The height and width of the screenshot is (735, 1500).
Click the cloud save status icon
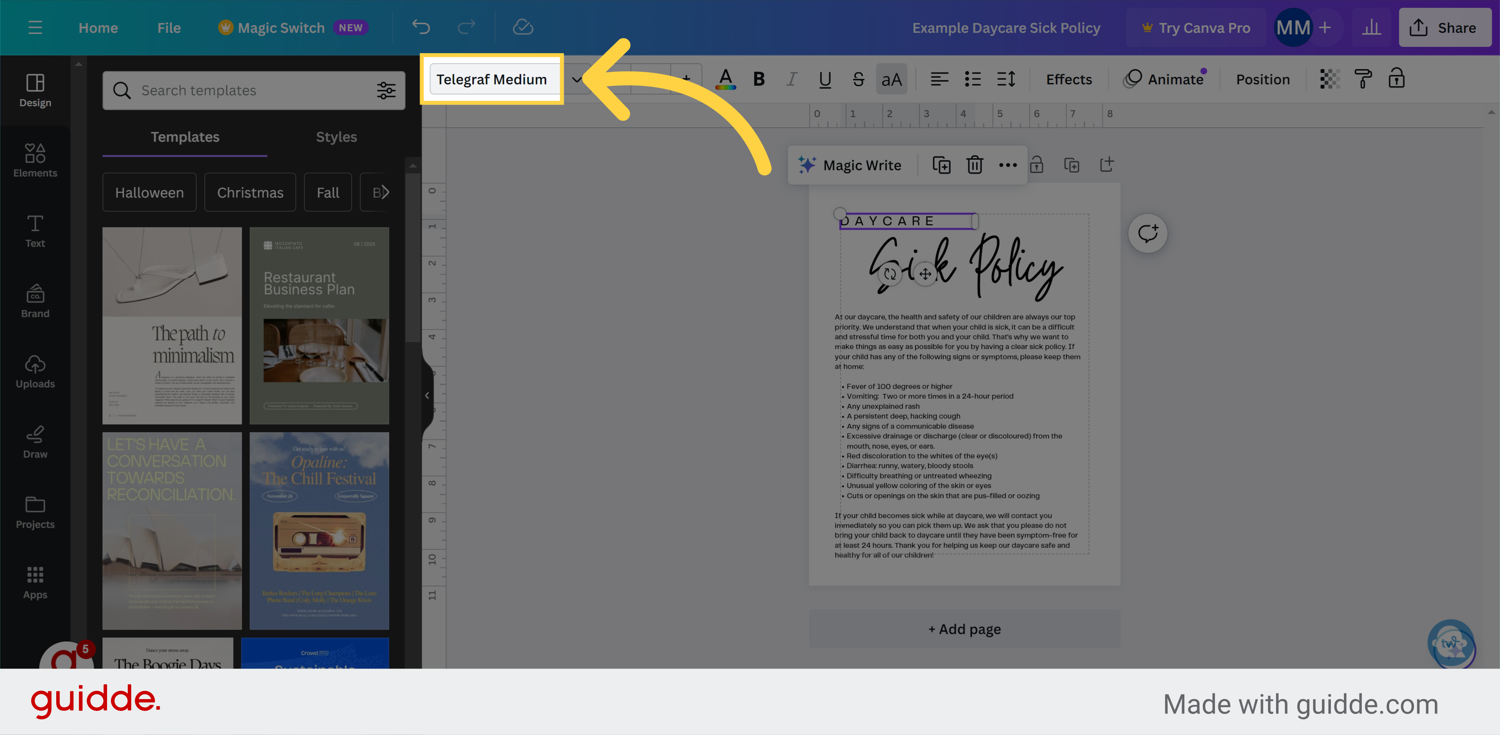[x=522, y=27]
